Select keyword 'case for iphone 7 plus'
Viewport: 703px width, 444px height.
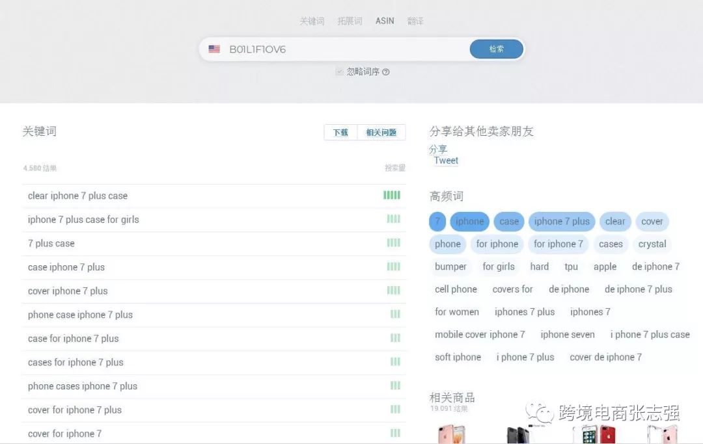point(73,339)
